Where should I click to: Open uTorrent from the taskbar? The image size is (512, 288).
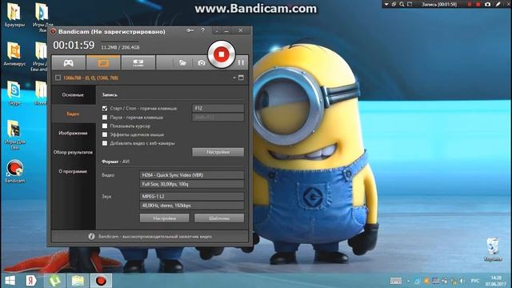54,281
